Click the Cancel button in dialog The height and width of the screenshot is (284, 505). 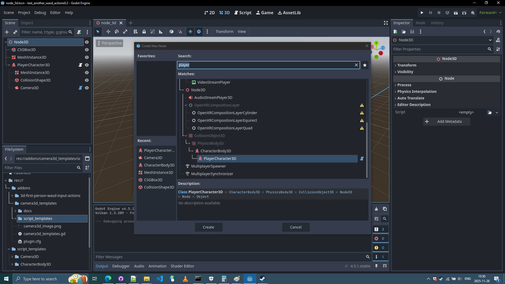tap(296, 227)
